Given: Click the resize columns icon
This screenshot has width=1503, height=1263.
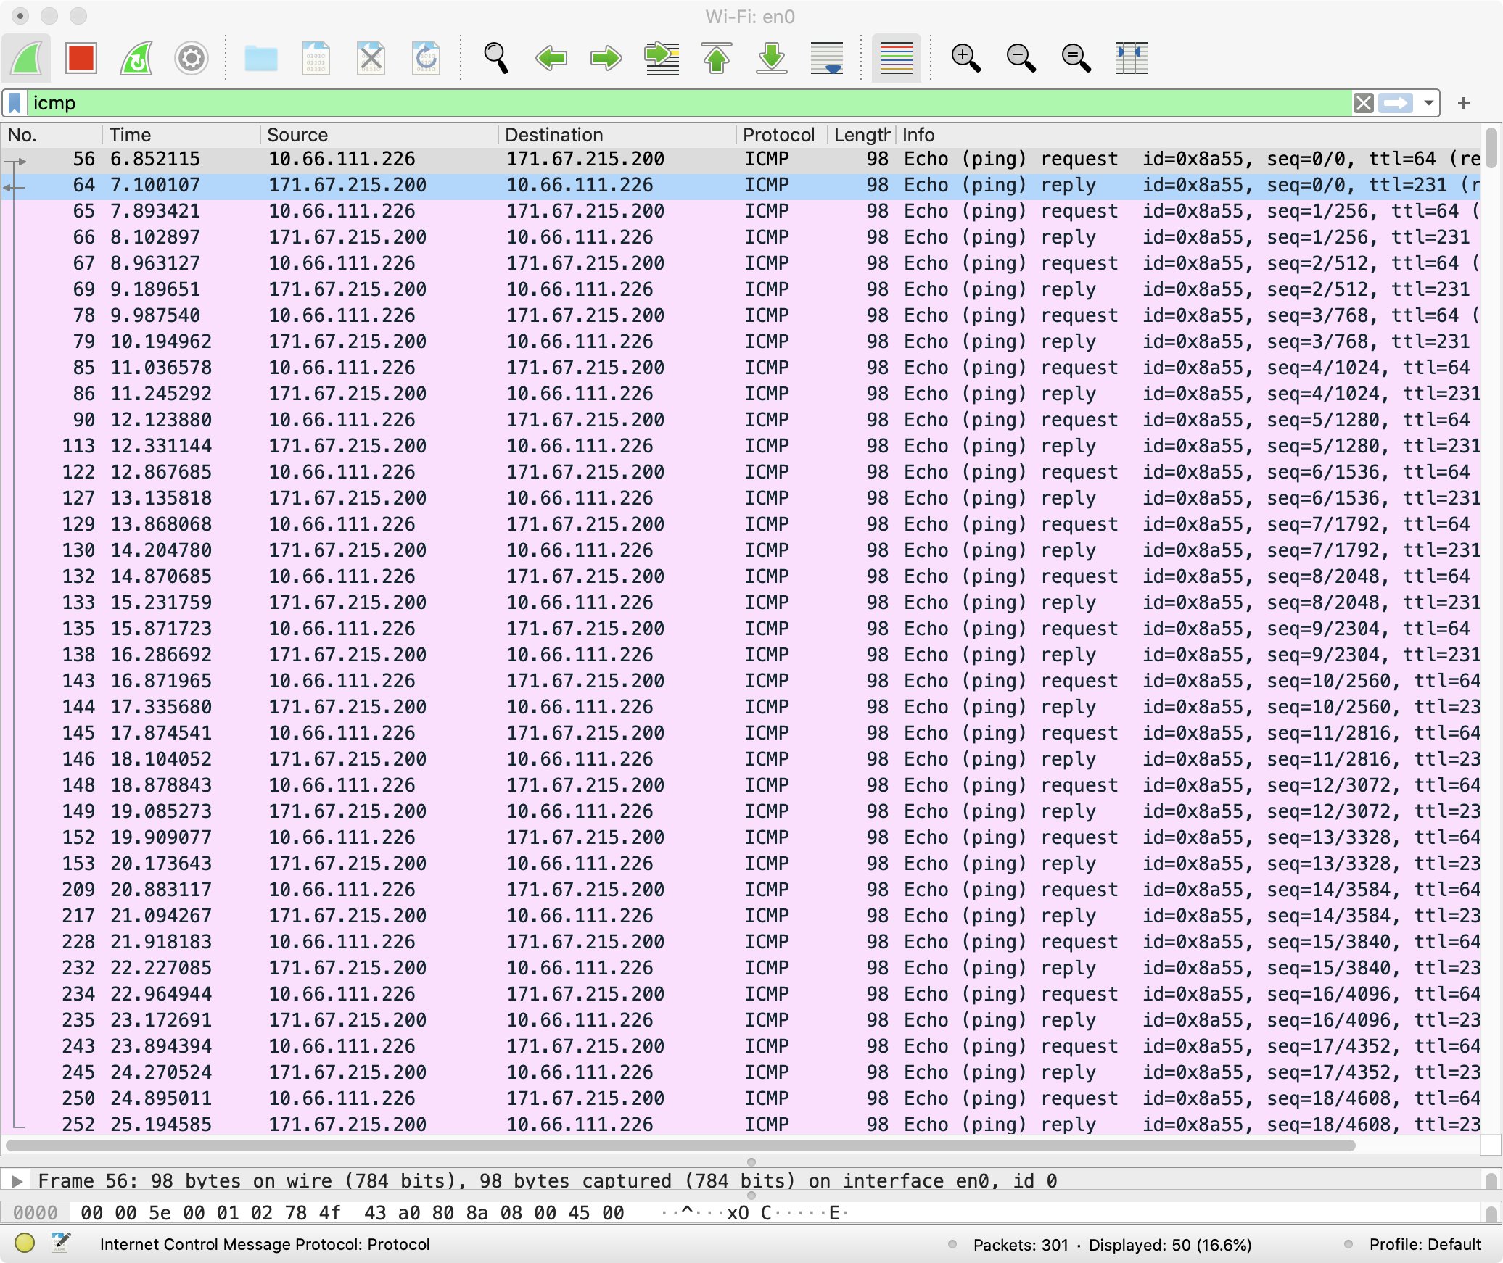Looking at the screenshot, I should tap(1131, 58).
